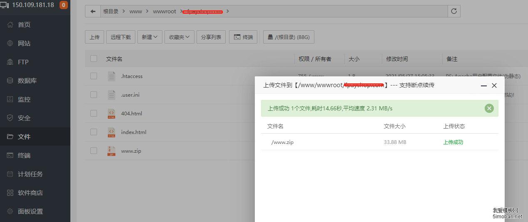Image resolution: width=528 pixels, height=222 pixels.
Task: Open the 新建 new dropdown
Action: click(149, 37)
